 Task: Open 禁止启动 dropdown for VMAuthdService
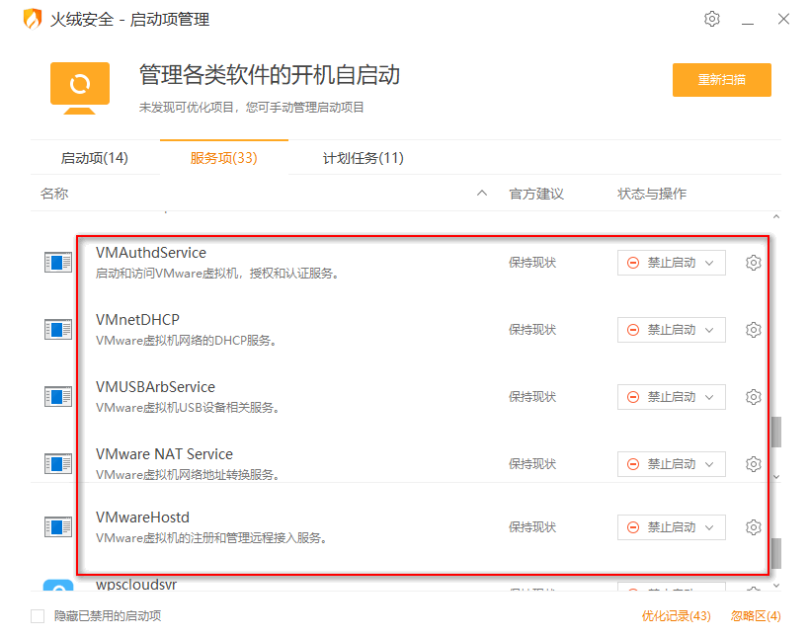click(672, 263)
